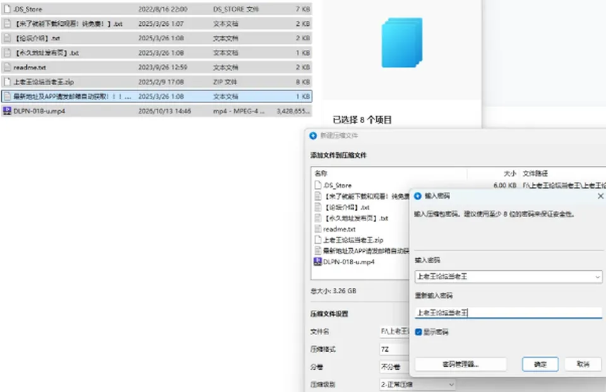Click the 总大小: 3.26 GB text
606x392 pixels.
[333, 291]
